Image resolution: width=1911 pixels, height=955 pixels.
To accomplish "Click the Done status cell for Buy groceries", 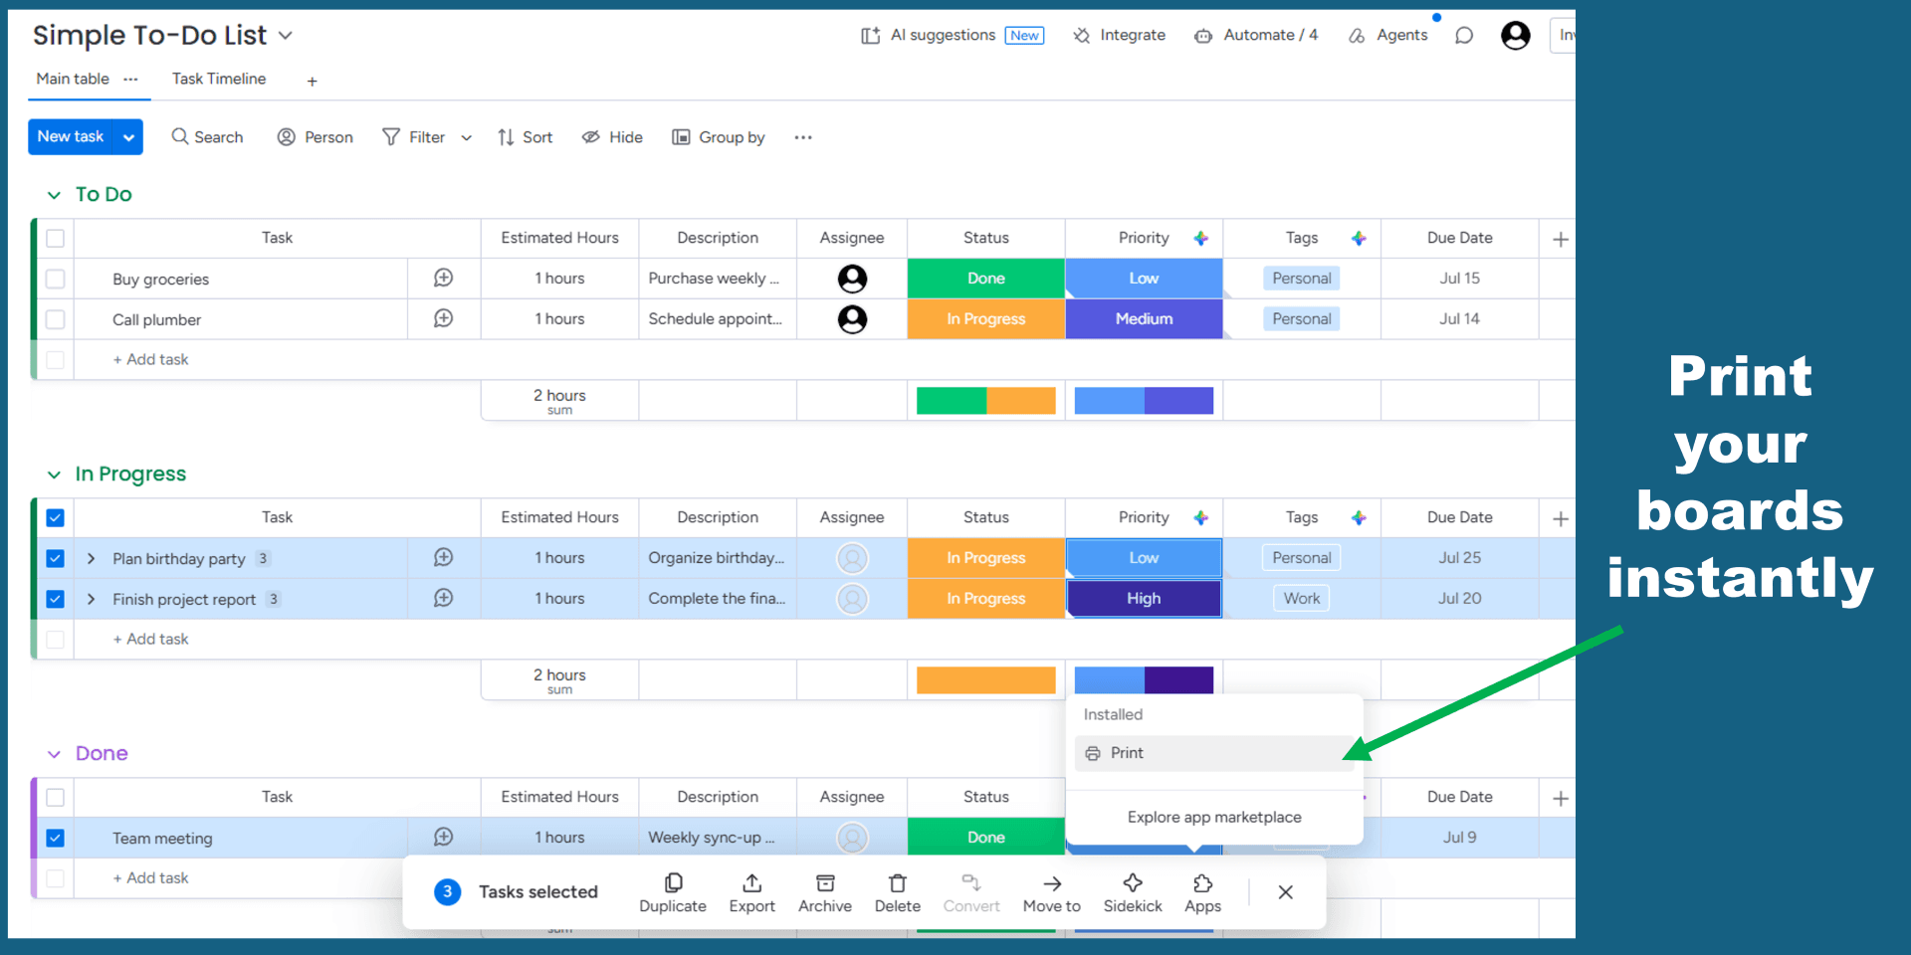I will tap(985, 279).
